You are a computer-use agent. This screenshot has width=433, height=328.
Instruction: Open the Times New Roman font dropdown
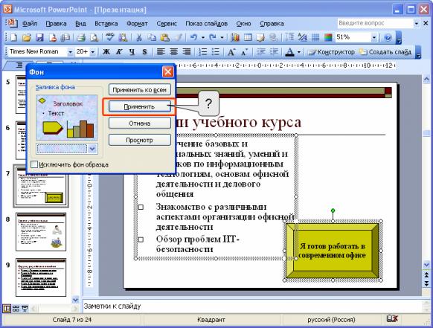tap(71, 52)
